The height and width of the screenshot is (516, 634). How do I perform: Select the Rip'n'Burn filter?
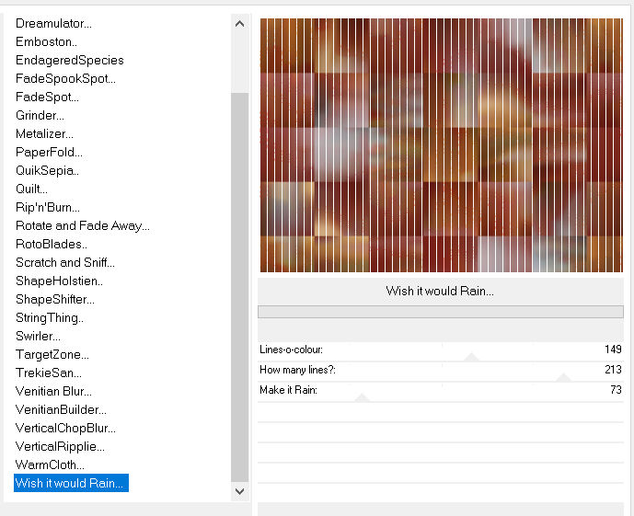pyautogui.click(x=48, y=207)
